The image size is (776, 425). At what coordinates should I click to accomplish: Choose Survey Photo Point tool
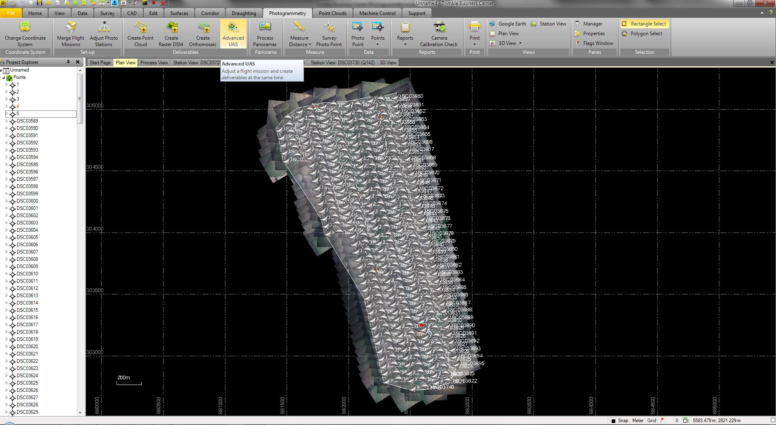(329, 34)
